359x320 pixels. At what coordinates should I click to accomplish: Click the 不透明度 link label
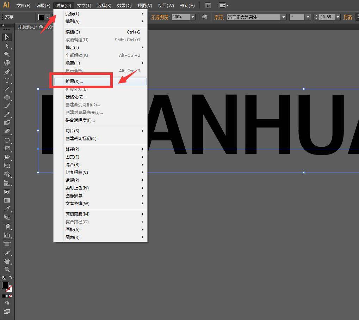[160, 17]
